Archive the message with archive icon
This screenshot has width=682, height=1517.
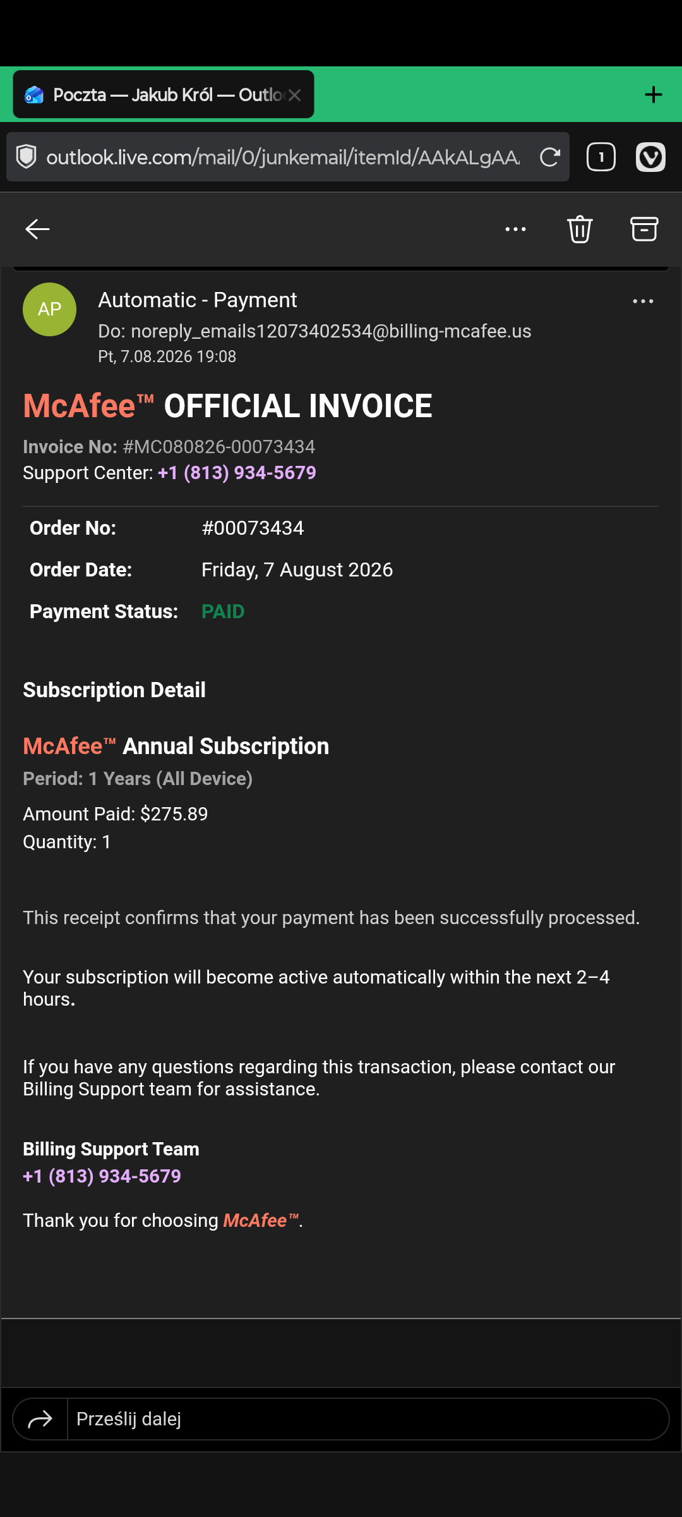pyautogui.click(x=644, y=229)
